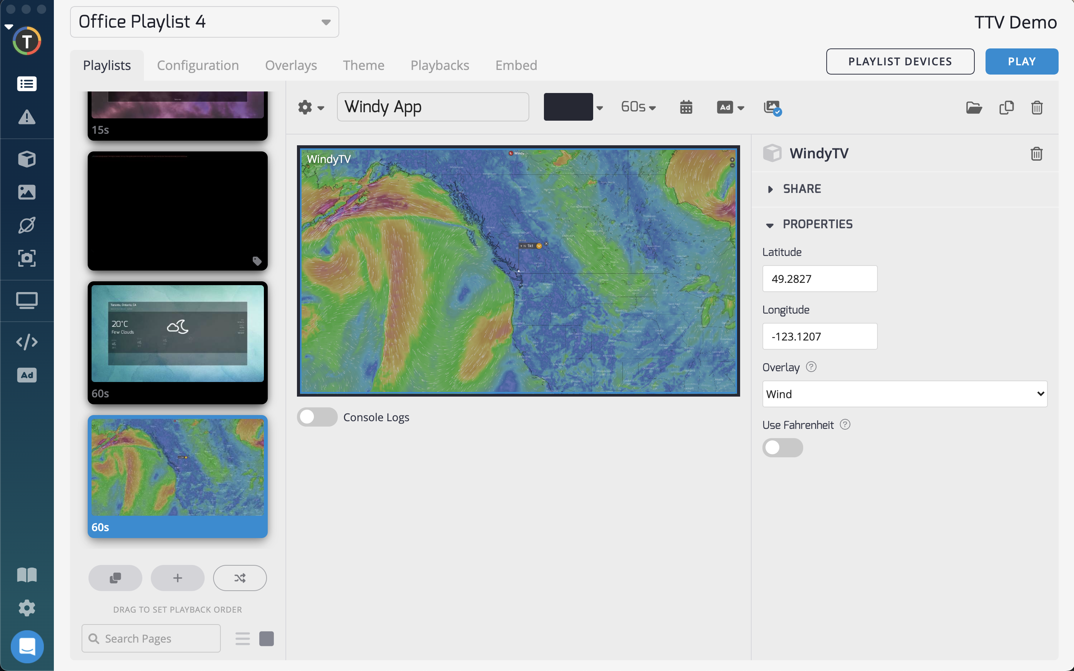Screen dimensions: 1074x671
Task: Open the devices monitor icon in sidebar
Action: [27, 301]
